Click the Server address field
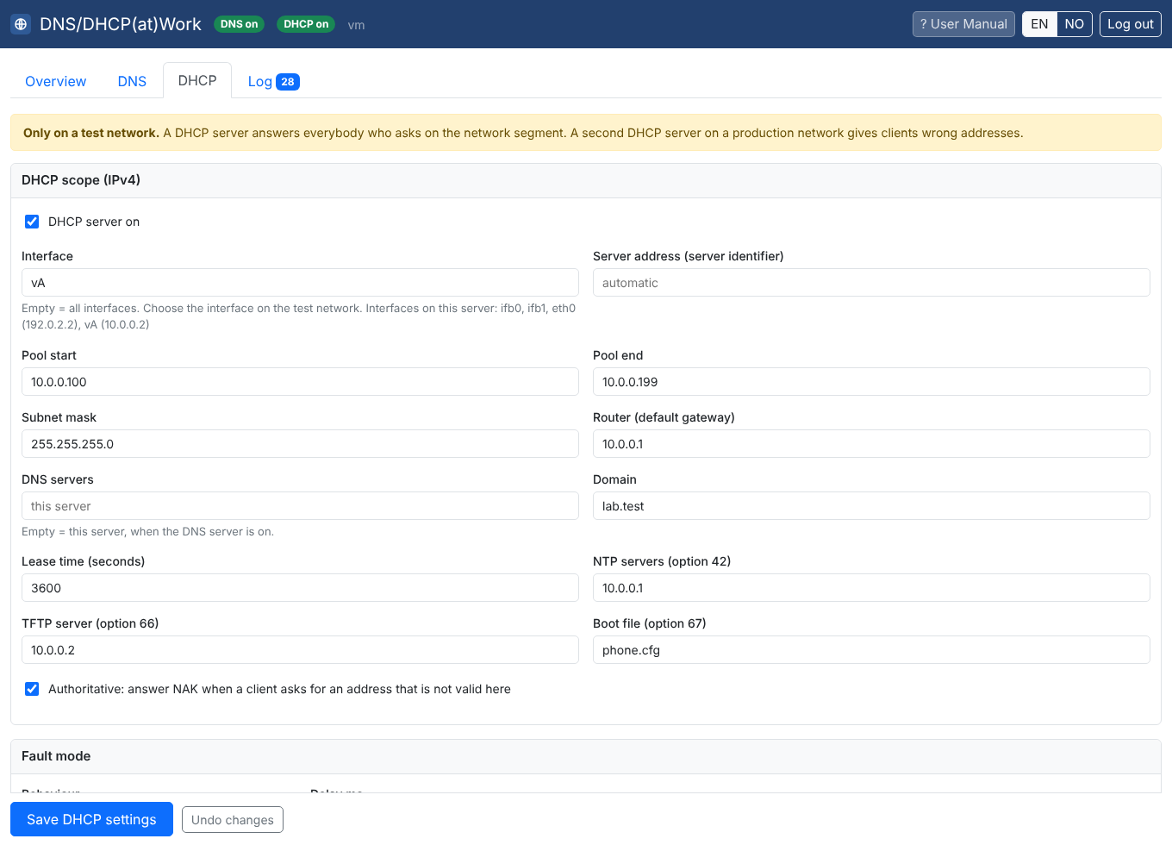Viewport: 1172px width, 845px height. point(871,283)
